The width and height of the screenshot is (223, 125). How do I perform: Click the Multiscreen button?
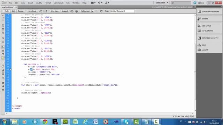[x=85, y=11]
